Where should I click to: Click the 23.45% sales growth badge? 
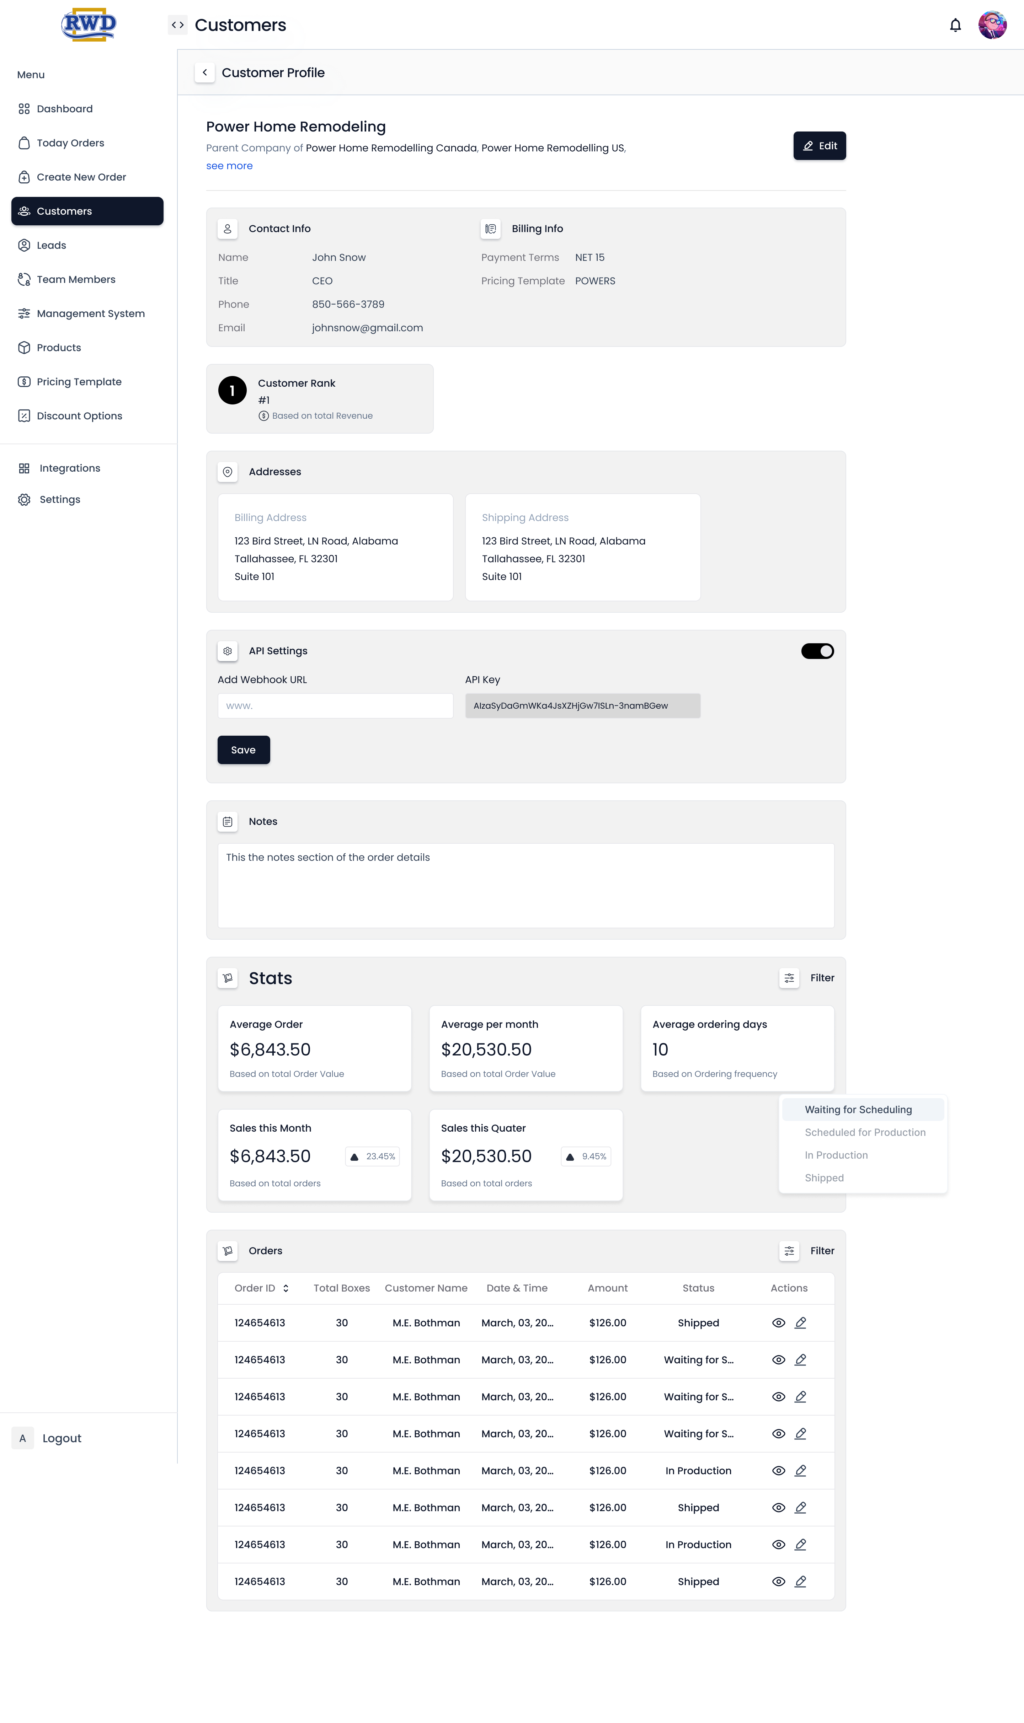373,1156
